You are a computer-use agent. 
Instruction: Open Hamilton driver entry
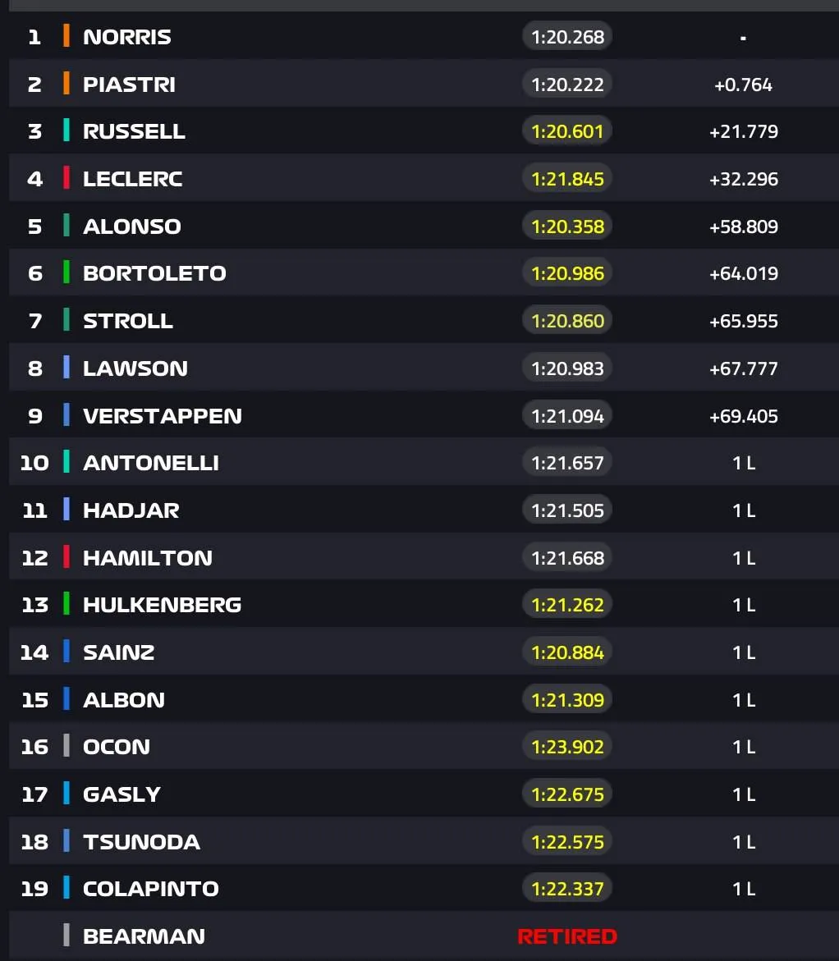(148, 558)
